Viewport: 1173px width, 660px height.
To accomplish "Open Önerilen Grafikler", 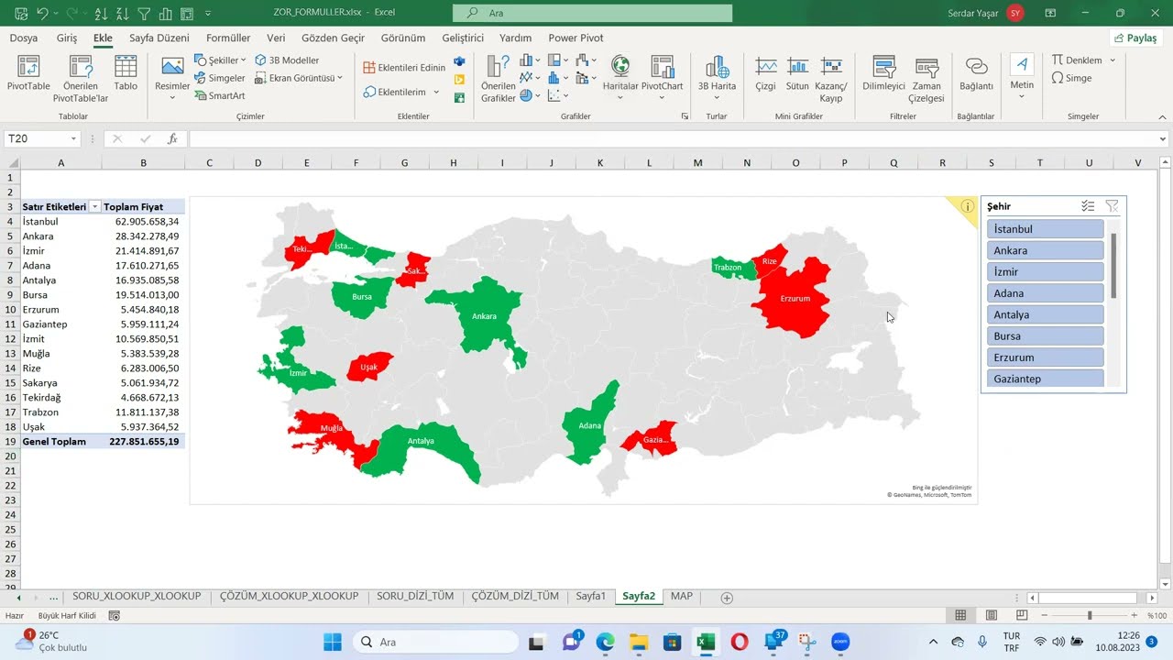I will 499,78.
